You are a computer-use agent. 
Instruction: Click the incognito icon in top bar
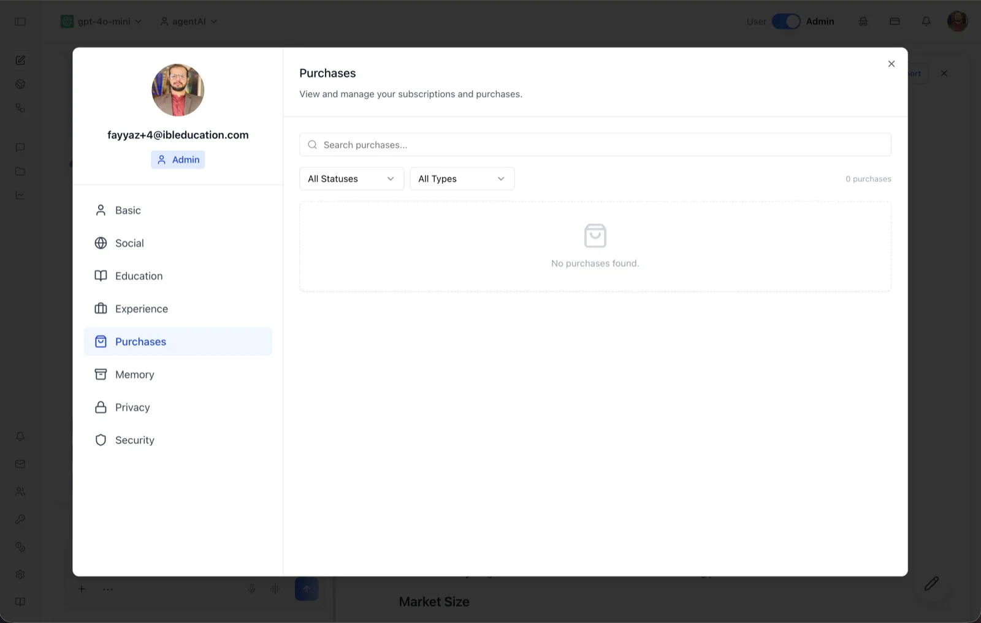tap(863, 21)
